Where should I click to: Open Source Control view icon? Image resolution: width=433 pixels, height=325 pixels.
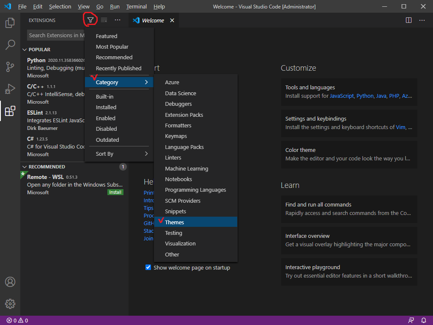(x=10, y=67)
